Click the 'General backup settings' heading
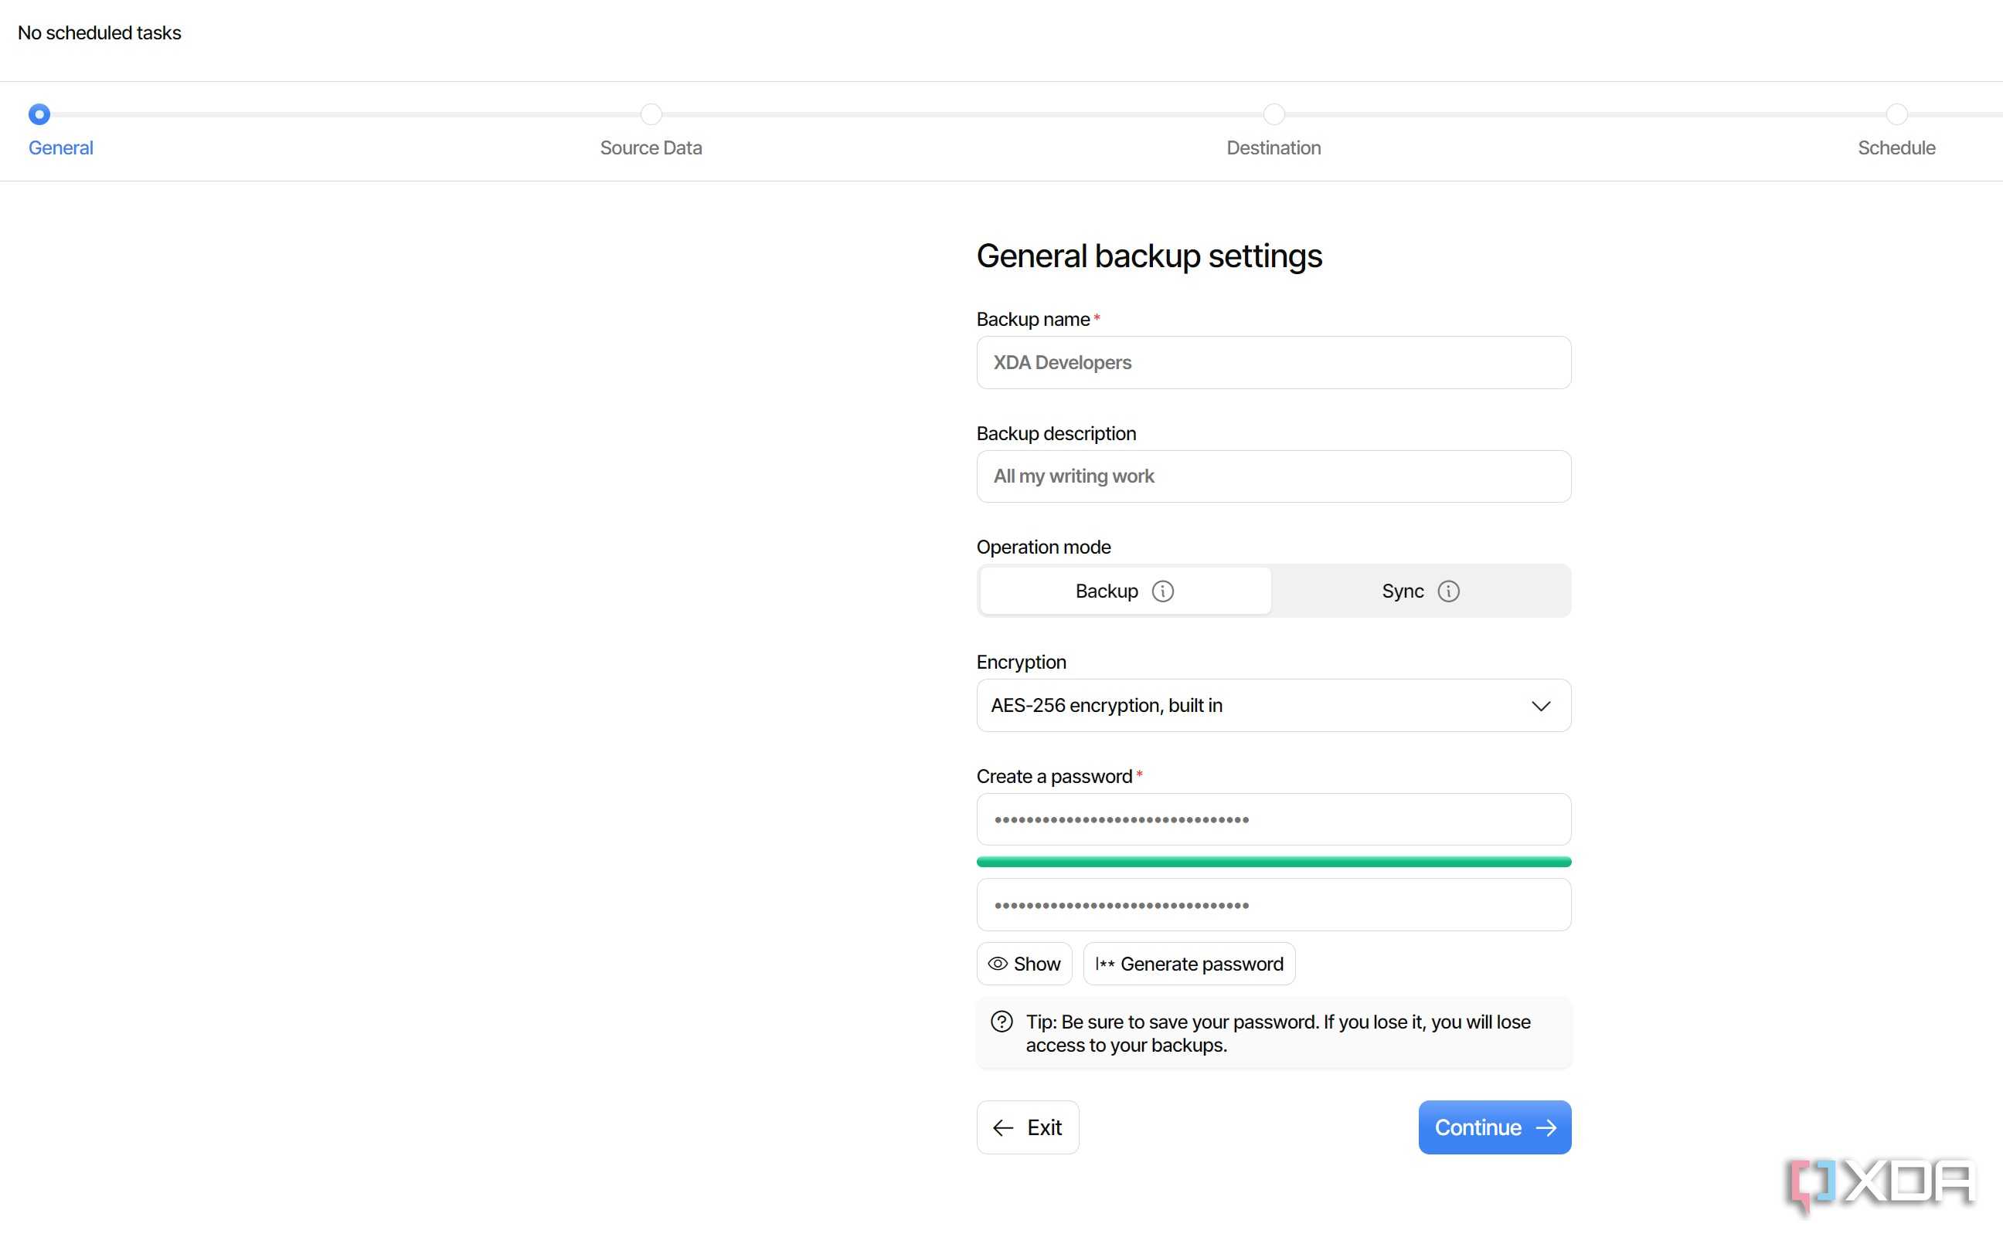 (1149, 256)
